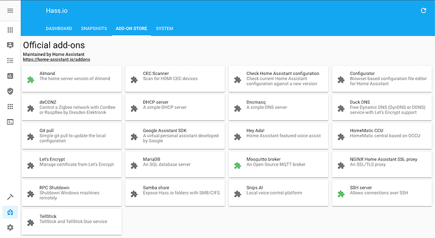
Task: Open the Samba share add-on card
Action: 175,193
